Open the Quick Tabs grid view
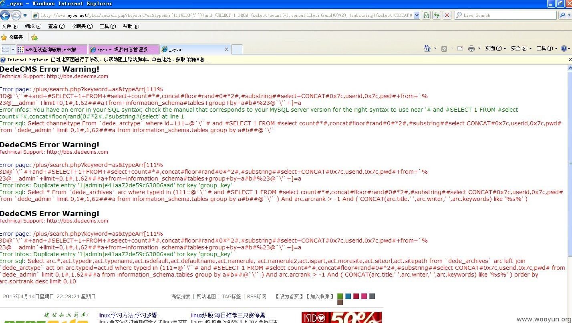572x323 pixels. (x=5, y=49)
